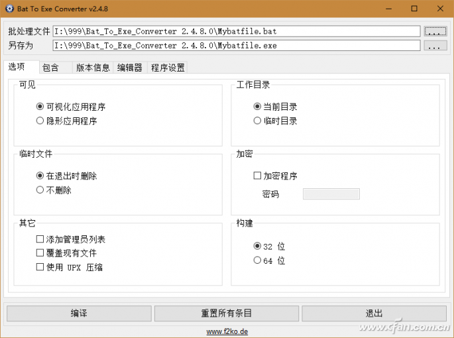This screenshot has height=338, width=454.
Task: Maximize the converter window
Action: coord(414,9)
